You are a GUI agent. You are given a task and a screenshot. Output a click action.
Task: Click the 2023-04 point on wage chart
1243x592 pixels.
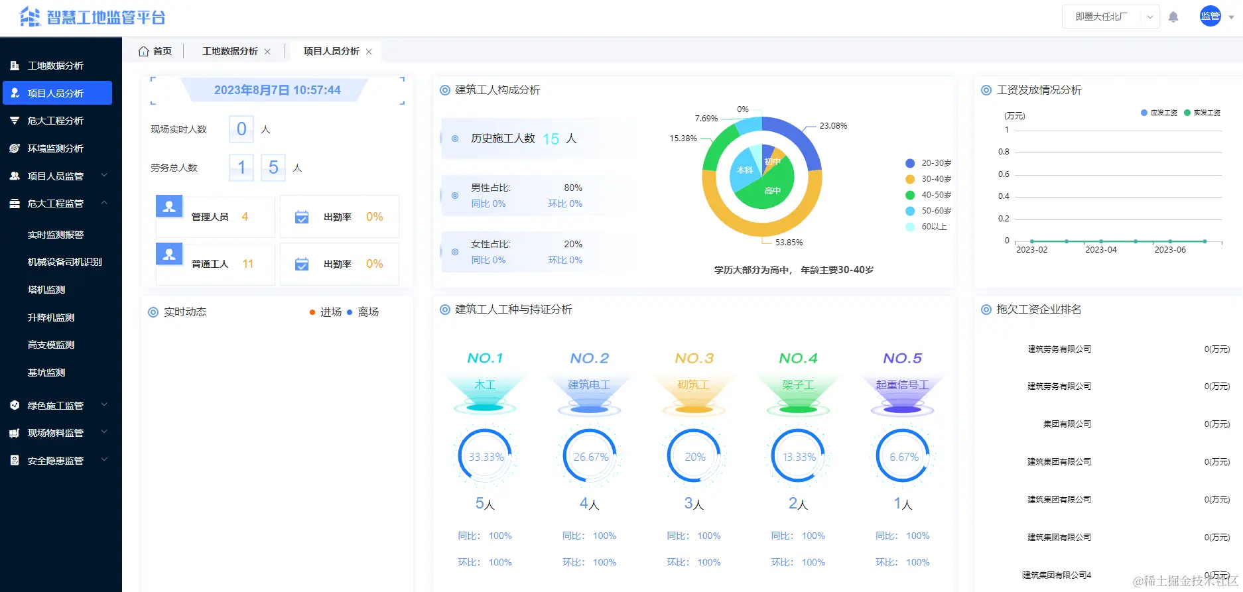coord(1101,241)
